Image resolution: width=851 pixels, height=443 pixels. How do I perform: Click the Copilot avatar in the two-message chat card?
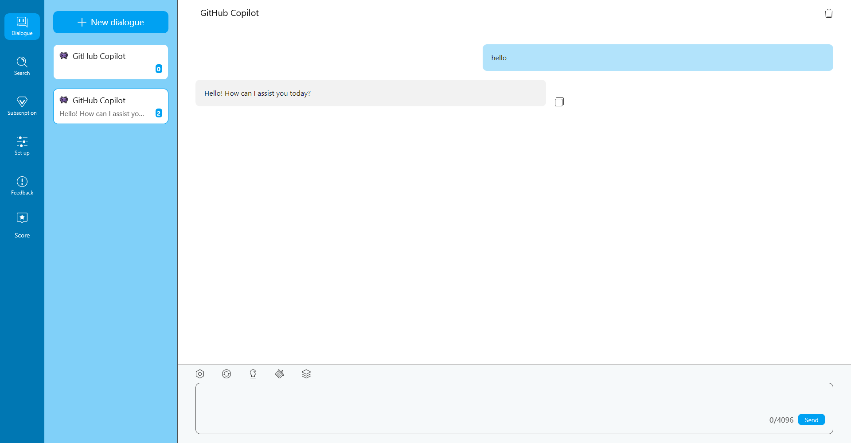coord(64,100)
